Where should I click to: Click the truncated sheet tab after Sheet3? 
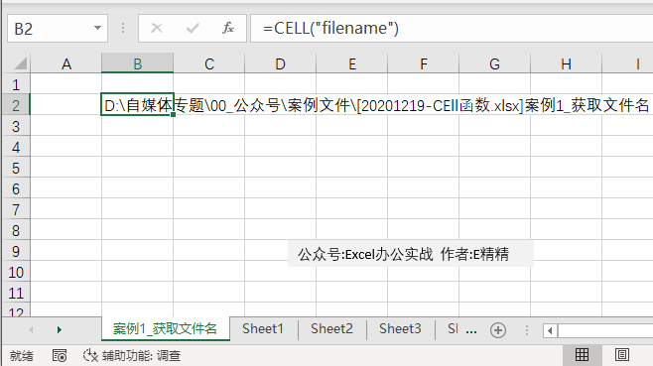[x=453, y=329]
